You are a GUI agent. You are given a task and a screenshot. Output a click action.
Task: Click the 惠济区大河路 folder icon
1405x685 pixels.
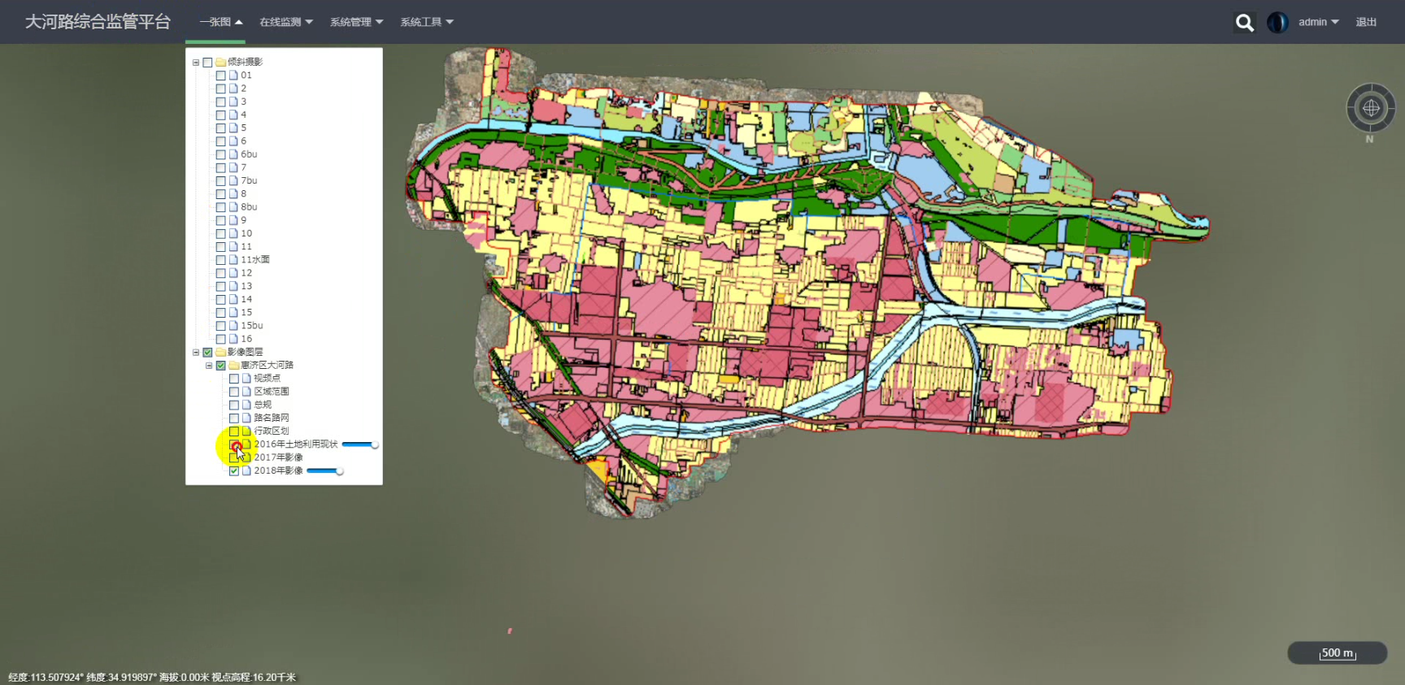click(x=233, y=366)
